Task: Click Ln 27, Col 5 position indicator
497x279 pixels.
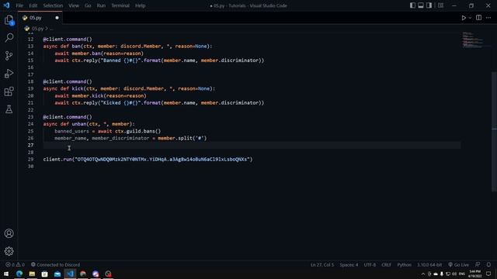Action: [x=322, y=265]
